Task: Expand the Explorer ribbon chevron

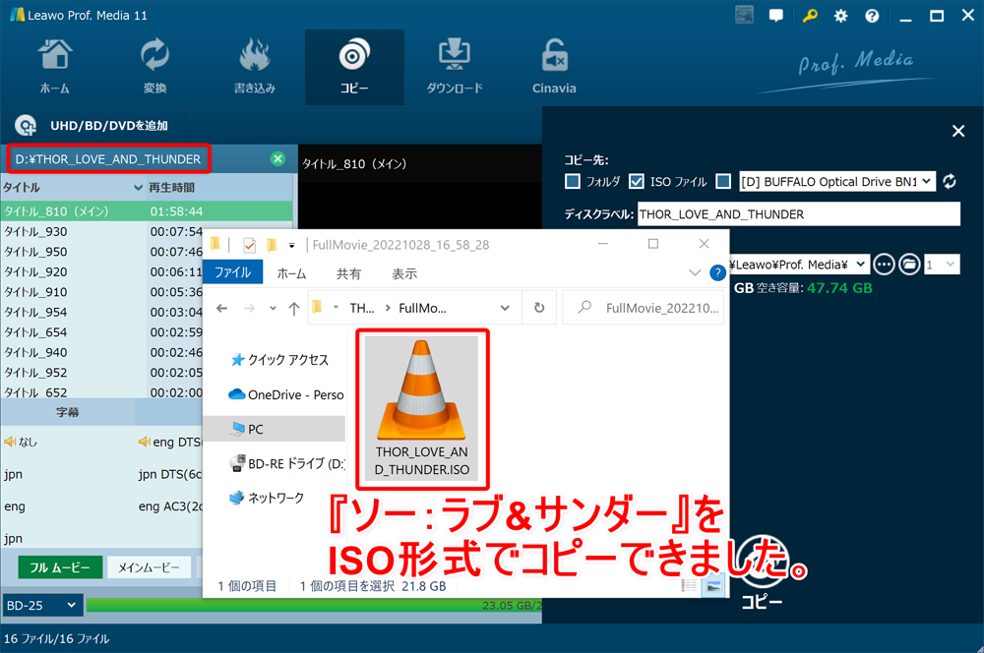Action: click(x=695, y=272)
